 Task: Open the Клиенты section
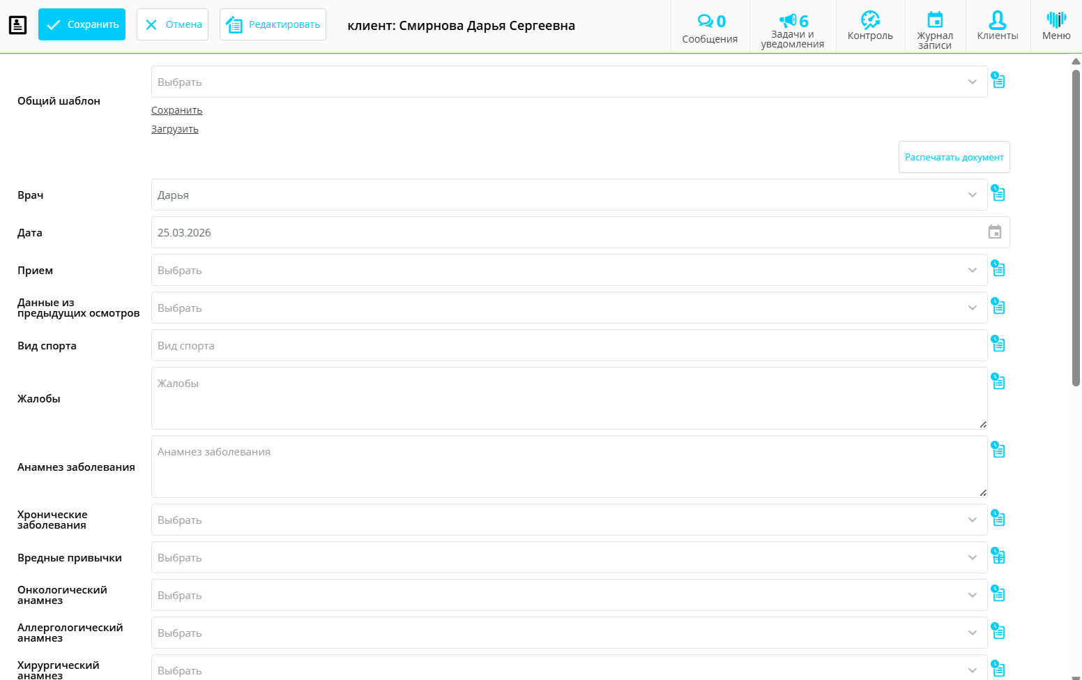[x=997, y=26]
